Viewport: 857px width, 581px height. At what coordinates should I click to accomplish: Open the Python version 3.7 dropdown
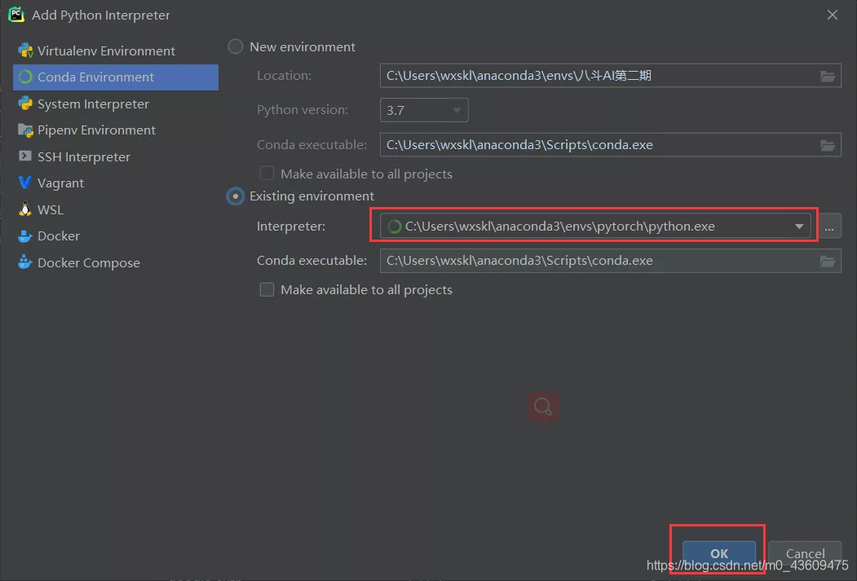[x=424, y=110]
